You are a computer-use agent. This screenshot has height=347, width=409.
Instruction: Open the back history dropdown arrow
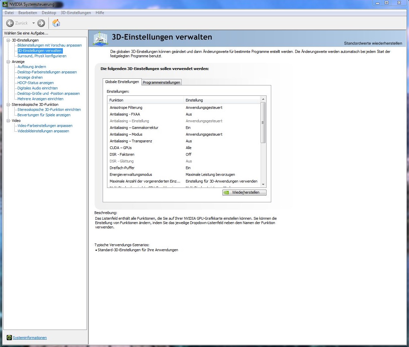coord(33,23)
